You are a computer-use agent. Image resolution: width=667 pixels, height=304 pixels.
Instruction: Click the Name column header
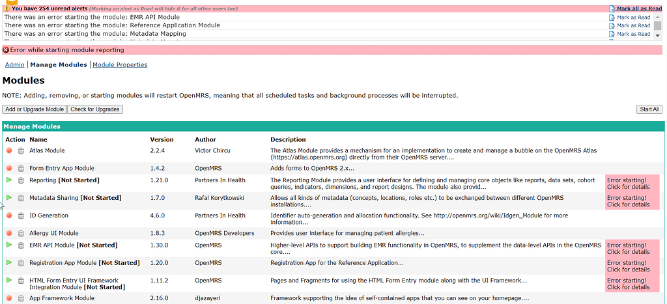coord(38,139)
